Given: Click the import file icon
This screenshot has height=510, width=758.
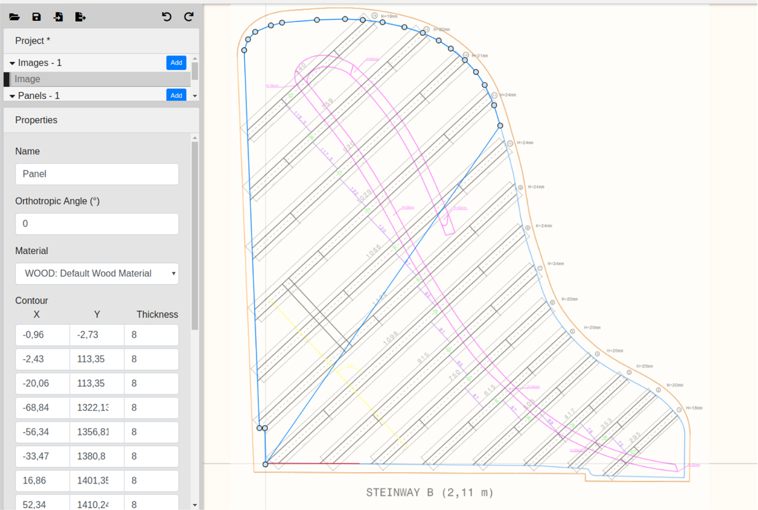Looking at the screenshot, I should tap(58, 17).
